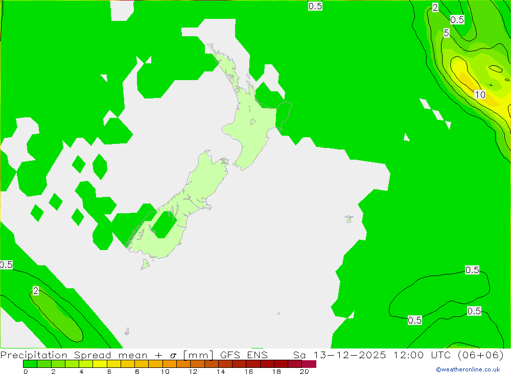Click the green patch inside the South Island

[164, 225]
